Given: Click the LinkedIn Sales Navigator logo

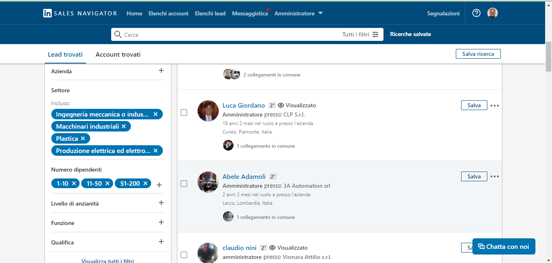Looking at the screenshot, I should (80, 13).
